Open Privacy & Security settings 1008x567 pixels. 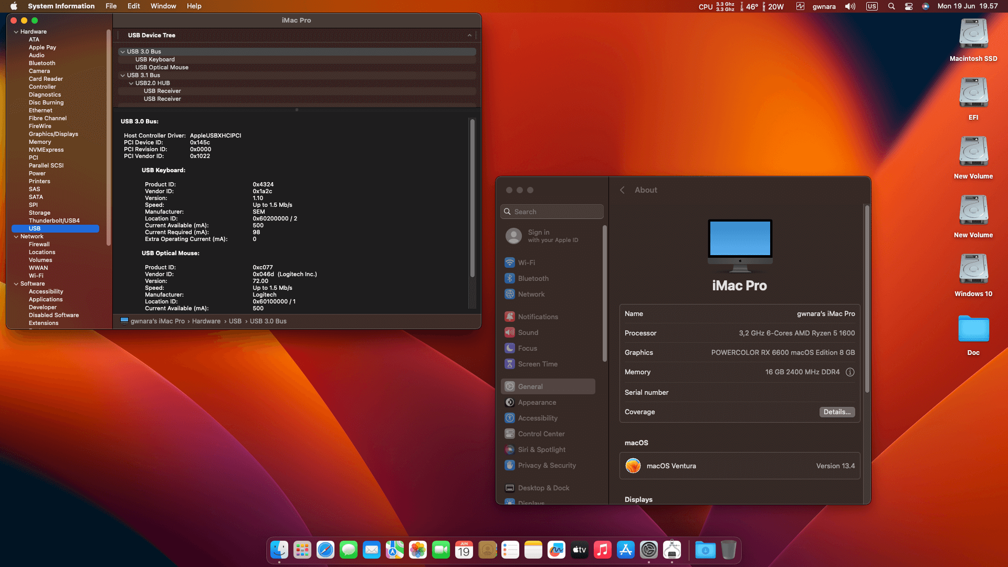547,465
